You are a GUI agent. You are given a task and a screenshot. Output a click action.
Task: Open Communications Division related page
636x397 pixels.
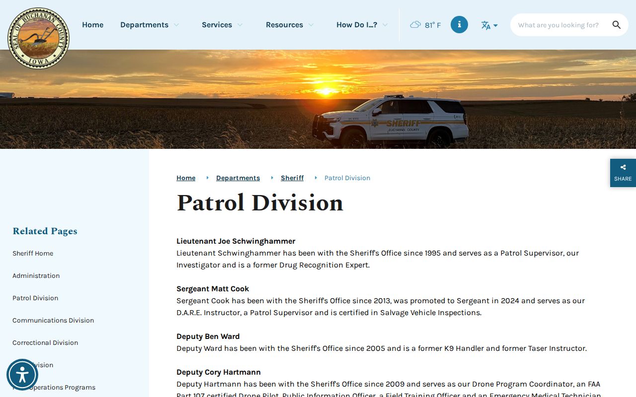tap(53, 320)
